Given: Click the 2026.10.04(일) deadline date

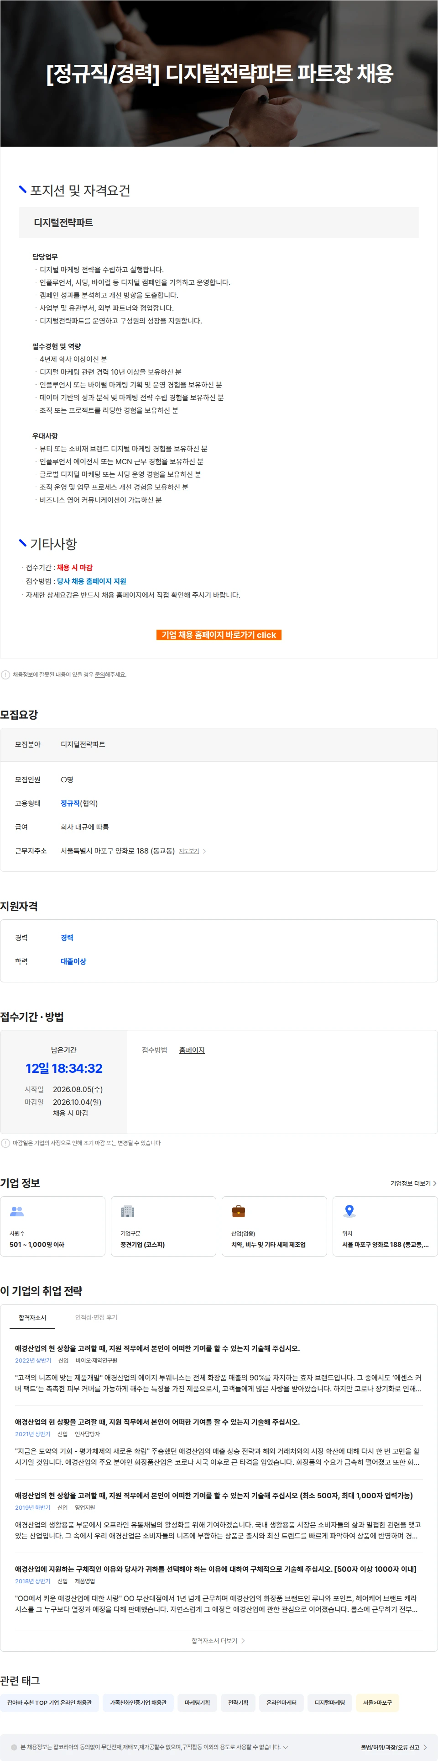Looking at the screenshot, I should click(77, 1102).
